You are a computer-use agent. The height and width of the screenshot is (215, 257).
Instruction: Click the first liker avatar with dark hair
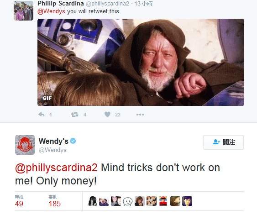click(92, 201)
